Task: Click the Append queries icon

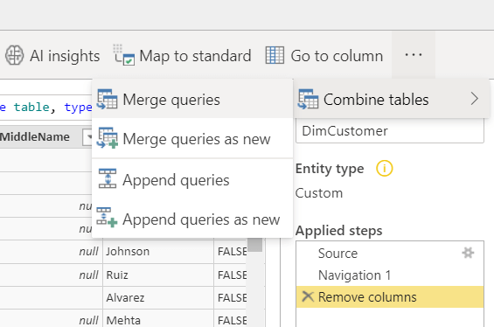Action: pos(108,178)
